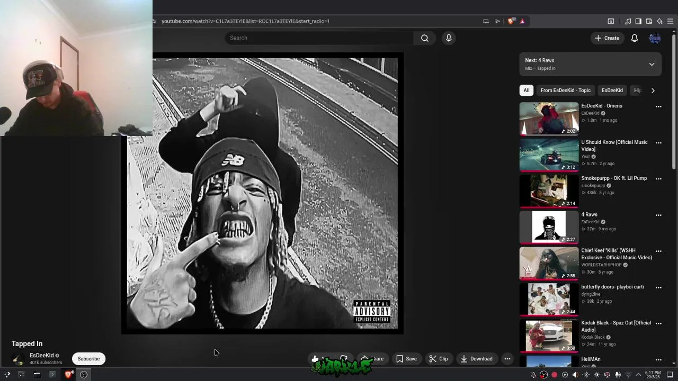The width and height of the screenshot is (678, 381).
Task: Expand the Next: 4 Raws mix queue
Action: 652,64
